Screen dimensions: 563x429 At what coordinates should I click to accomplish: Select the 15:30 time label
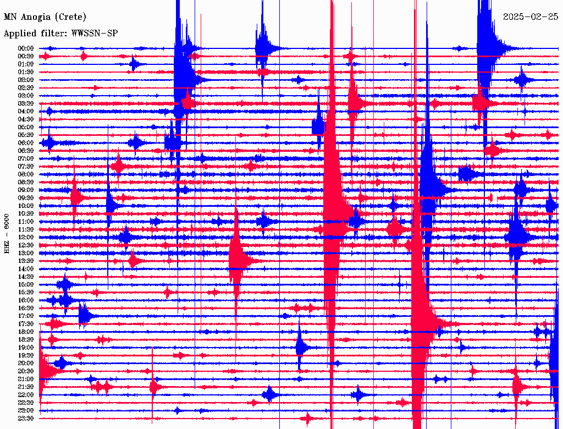(25, 293)
